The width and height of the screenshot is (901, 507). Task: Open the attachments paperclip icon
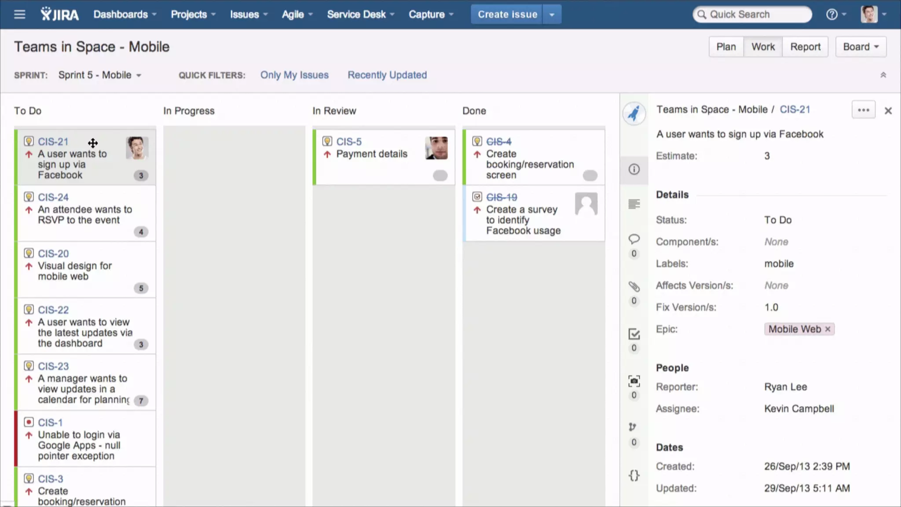[634, 287]
